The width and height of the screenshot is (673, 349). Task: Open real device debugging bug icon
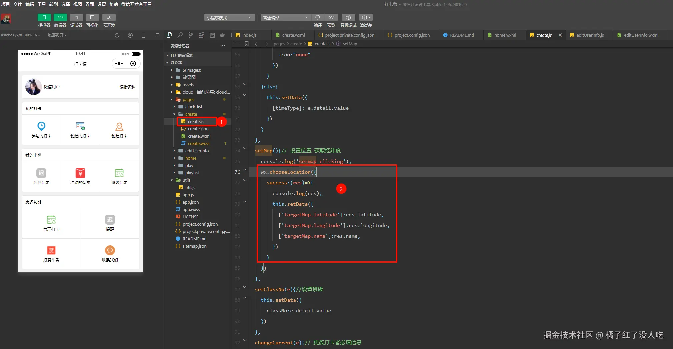(x=348, y=17)
